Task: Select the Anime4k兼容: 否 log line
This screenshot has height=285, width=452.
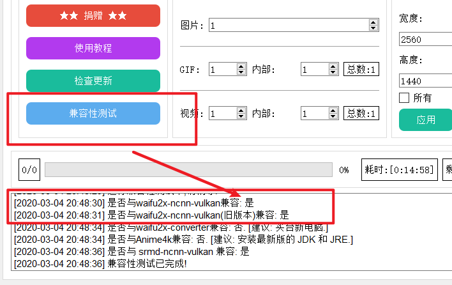Action: click(x=184, y=240)
